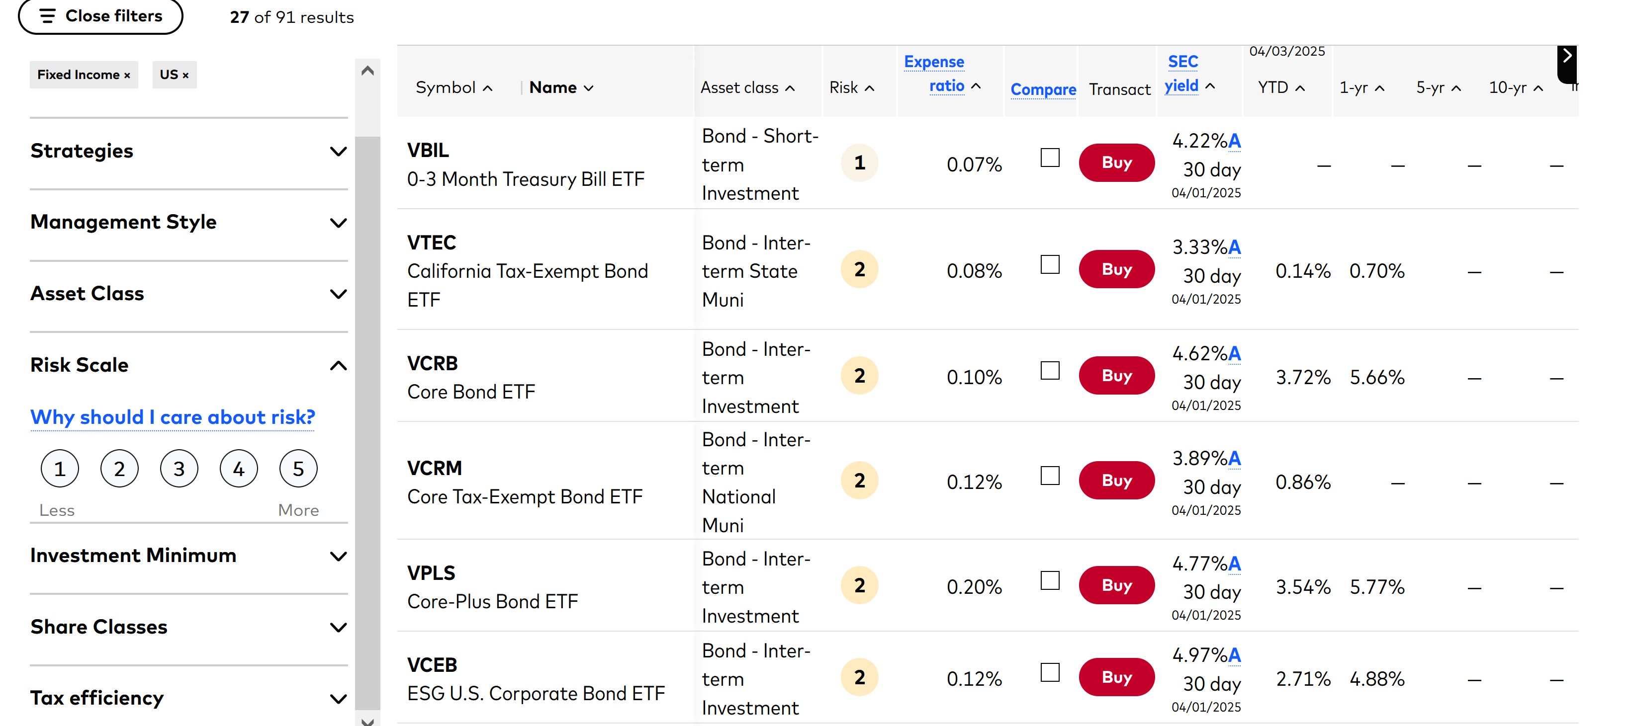1627x726 pixels.
Task: Open footnote A on VPLS SEC yield
Action: pos(1235,564)
